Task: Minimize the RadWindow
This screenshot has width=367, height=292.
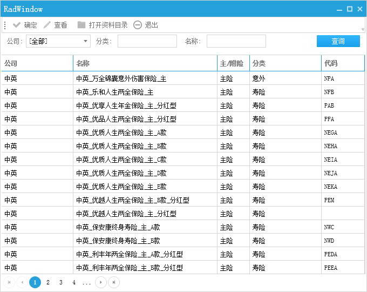Action: (339, 10)
